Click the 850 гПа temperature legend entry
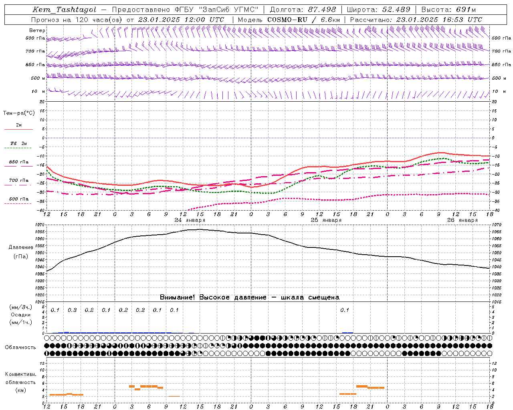 [18, 162]
